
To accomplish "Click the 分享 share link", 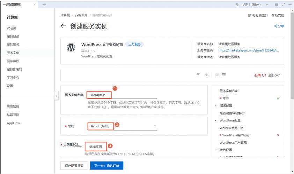I will coord(279,26).
